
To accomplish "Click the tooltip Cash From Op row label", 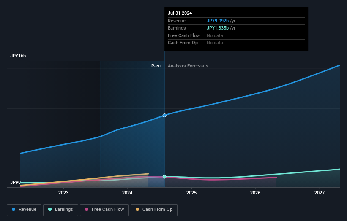I will pyautogui.click(x=183, y=43).
